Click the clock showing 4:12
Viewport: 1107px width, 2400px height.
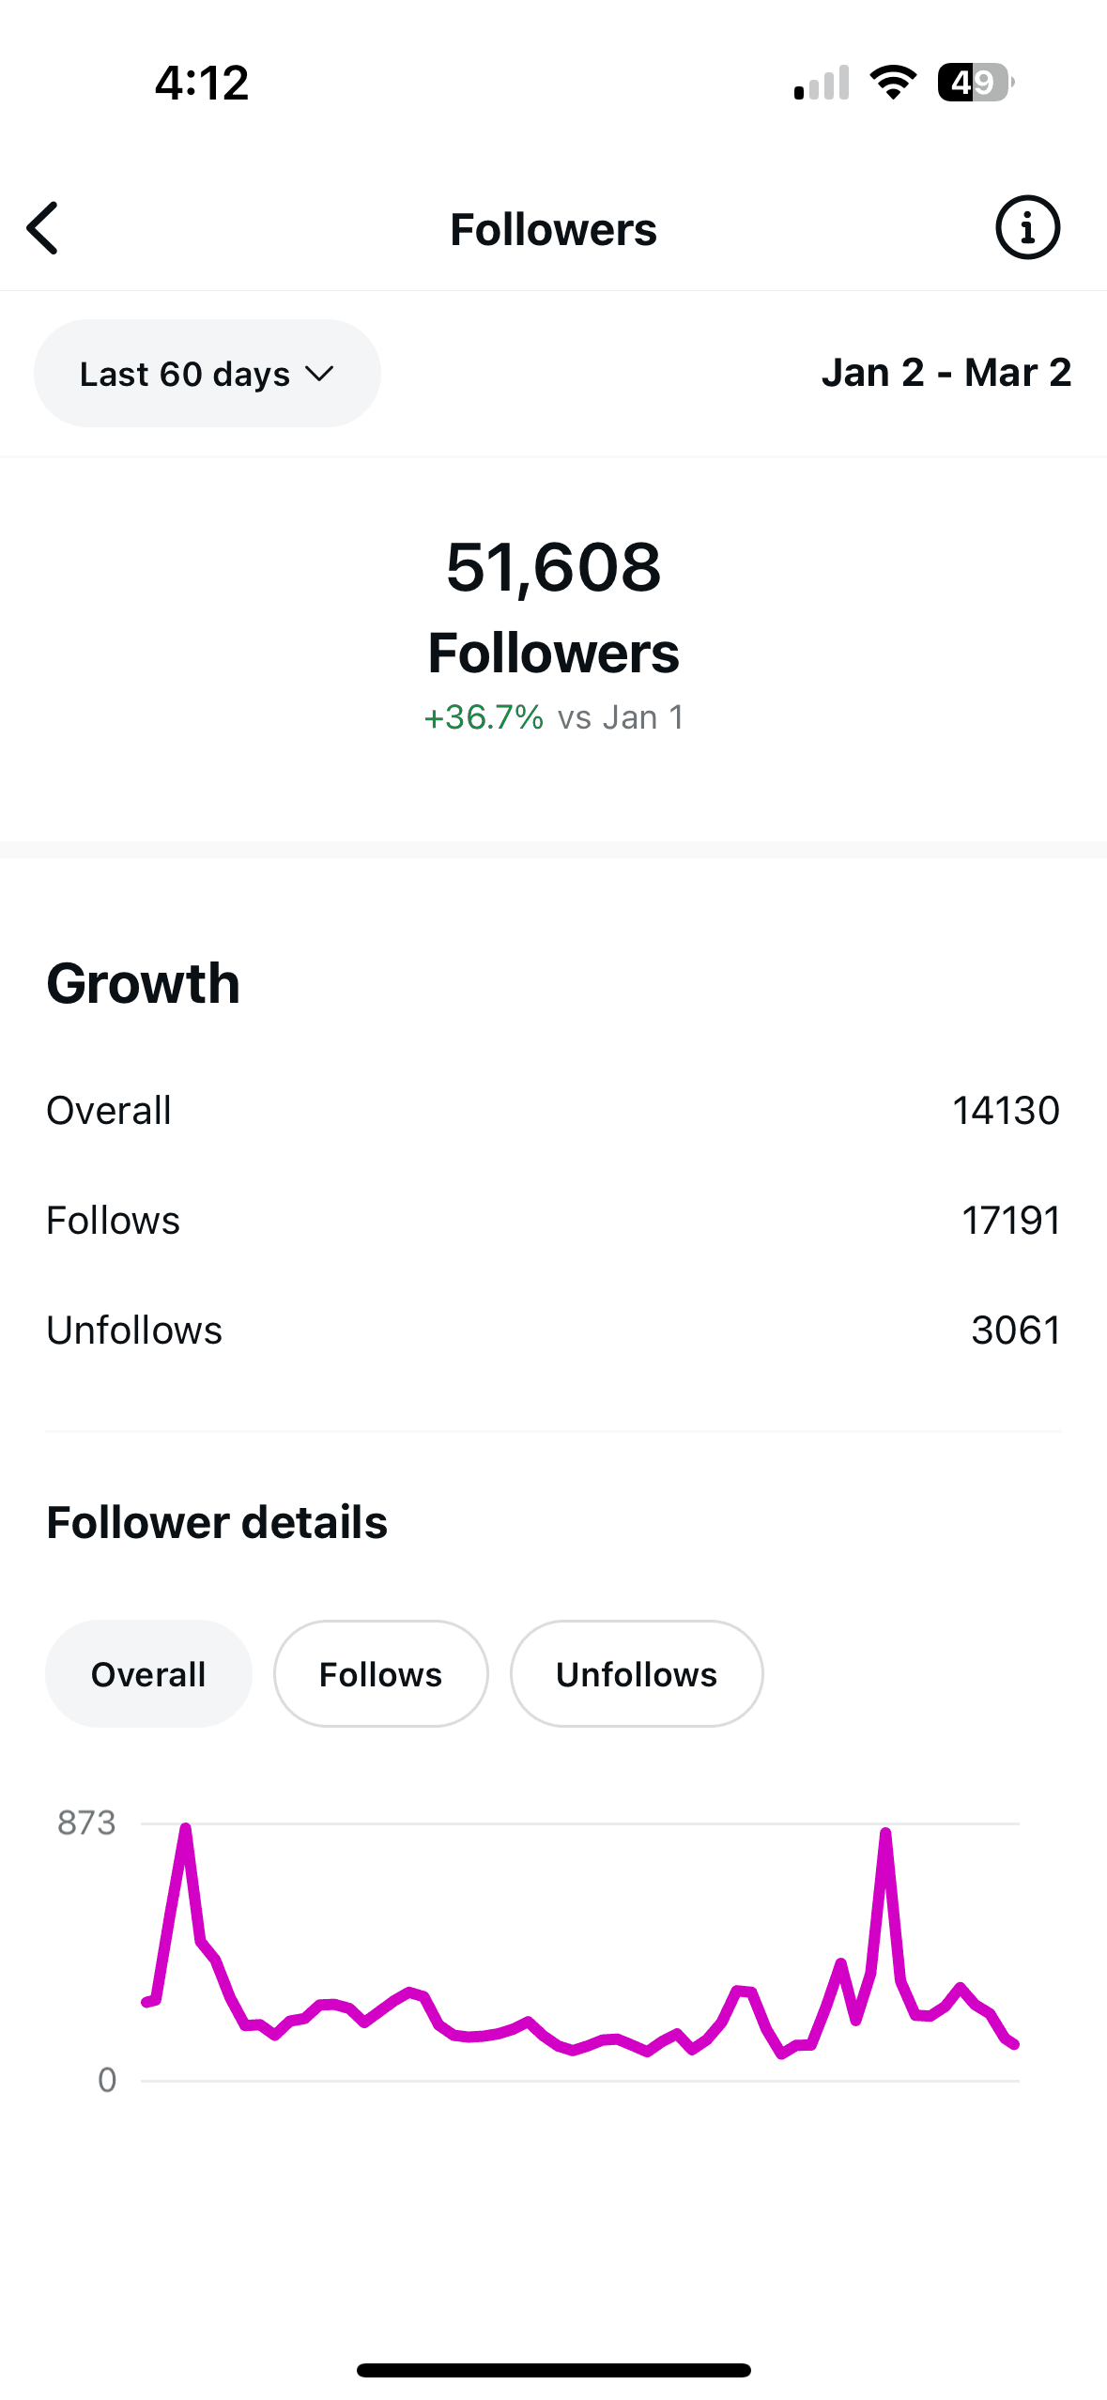click(x=201, y=83)
